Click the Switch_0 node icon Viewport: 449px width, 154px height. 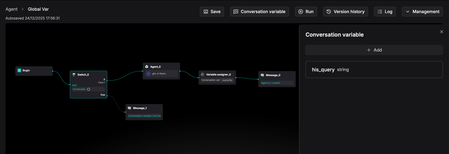[x=74, y=75]
